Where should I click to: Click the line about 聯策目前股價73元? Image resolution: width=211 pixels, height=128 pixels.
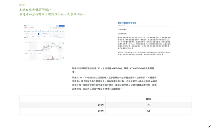coord(52,14)
